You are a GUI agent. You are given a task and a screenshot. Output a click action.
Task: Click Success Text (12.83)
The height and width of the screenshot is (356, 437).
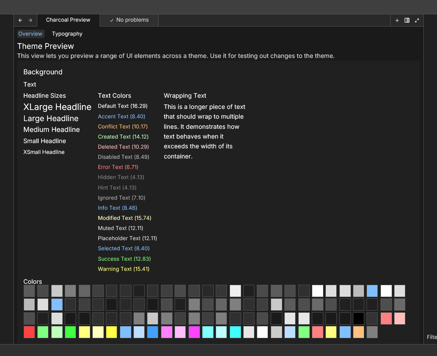[x=124, y=259]
